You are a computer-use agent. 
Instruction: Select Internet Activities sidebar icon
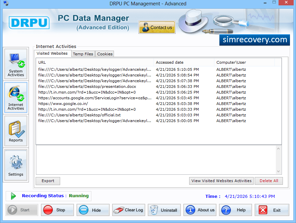(16, 97)
